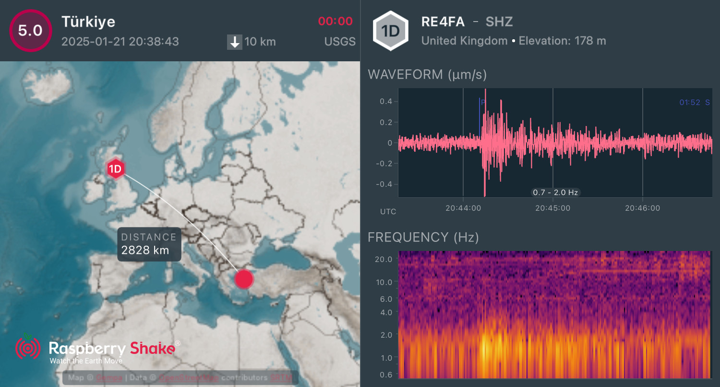Viewport: 720px width, 387px height.
Task: Click the FREQUENCY (Hz) heading
Action: [423, 237]
